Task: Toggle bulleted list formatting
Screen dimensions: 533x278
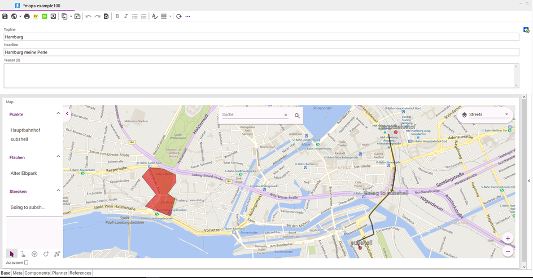Action: 134,16
